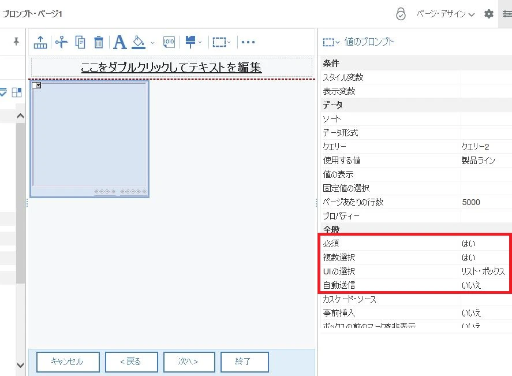This screenshot has height=376, width=512.
Task: Click the 次へ > button
Action: [x=189, y=362]
